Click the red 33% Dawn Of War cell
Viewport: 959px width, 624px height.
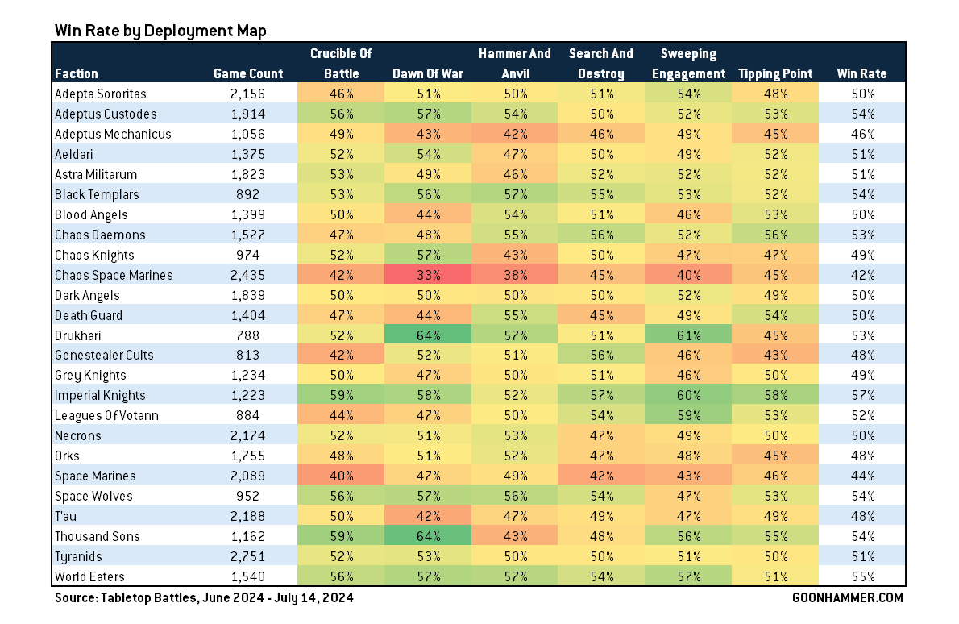point(427,275)
